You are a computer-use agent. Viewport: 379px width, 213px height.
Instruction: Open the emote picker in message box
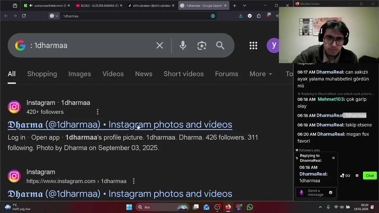[x=331, y=193]
